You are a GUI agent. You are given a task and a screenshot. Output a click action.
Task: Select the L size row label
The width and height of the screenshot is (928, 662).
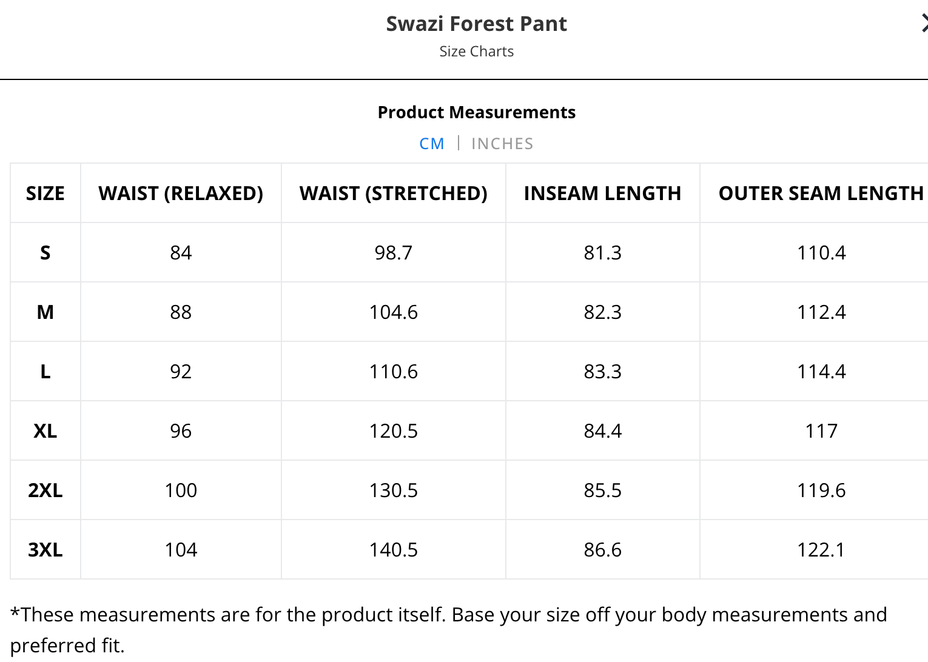pyautogui.click(x=45, y=372)
